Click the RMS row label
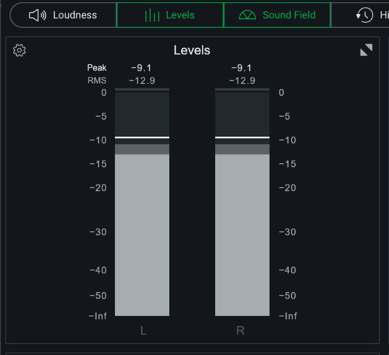389x355 pixels. (x=97, y=81)
